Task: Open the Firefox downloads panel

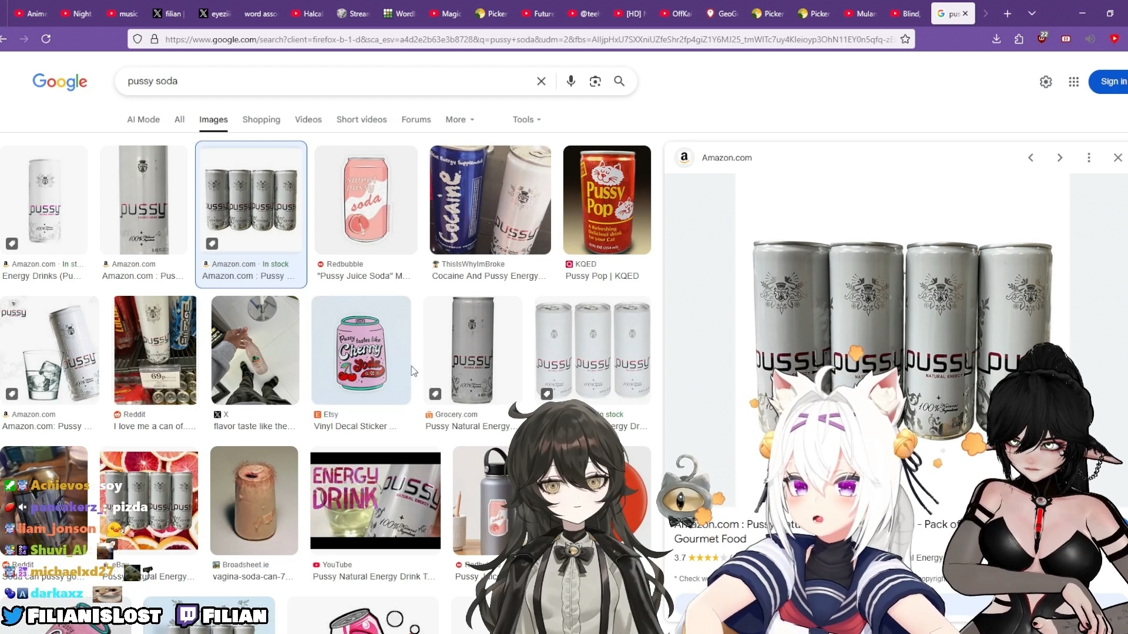Action: pyautogui.click(x=996, y=39)
